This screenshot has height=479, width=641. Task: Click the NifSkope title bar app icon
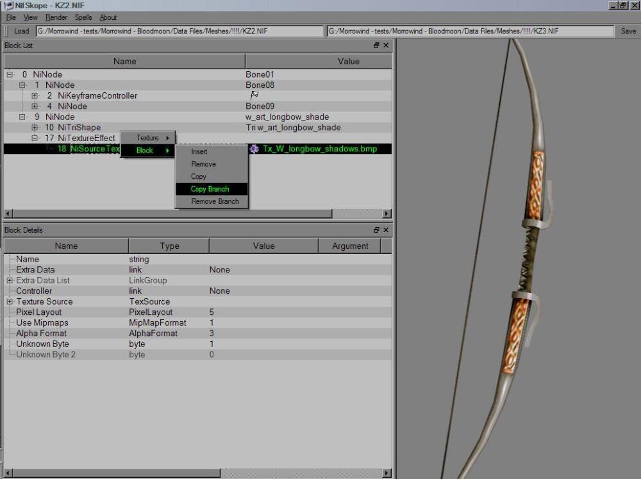point(8,6)
